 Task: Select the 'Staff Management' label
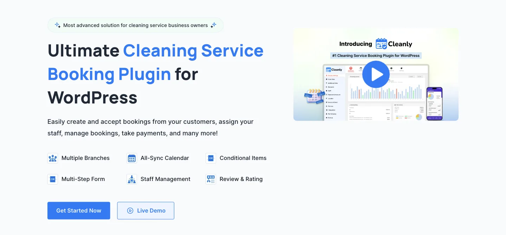(166, 179)
